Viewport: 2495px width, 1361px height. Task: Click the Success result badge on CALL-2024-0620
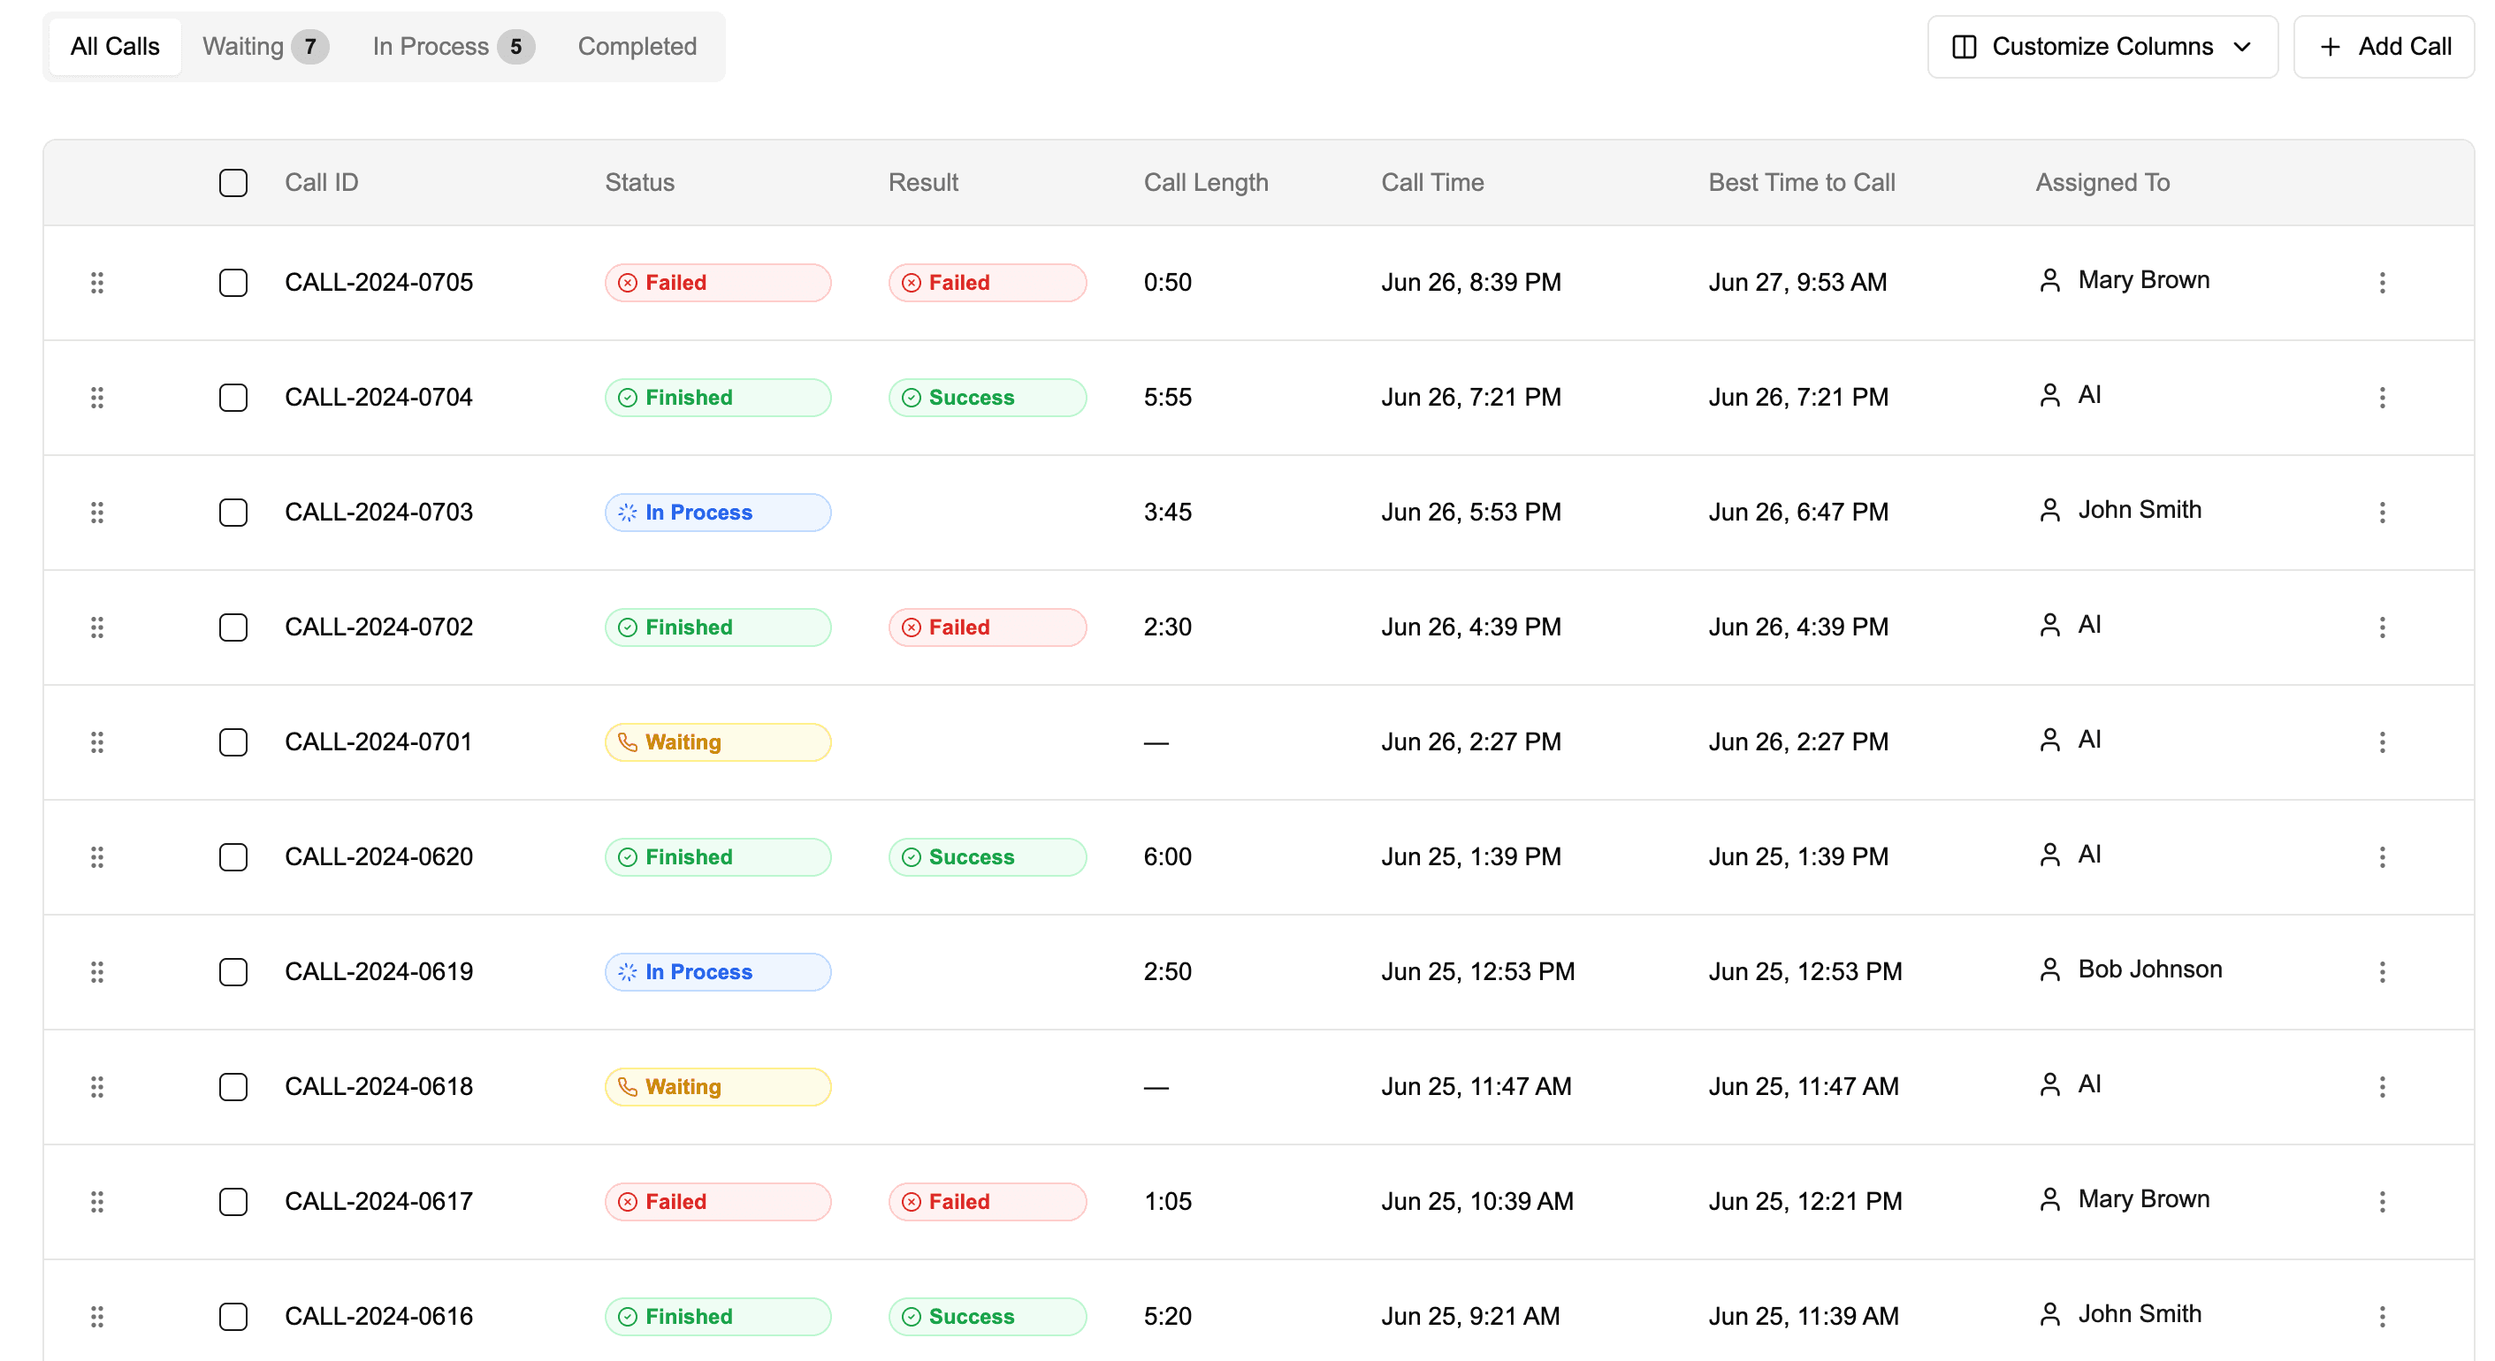point(987,856)
